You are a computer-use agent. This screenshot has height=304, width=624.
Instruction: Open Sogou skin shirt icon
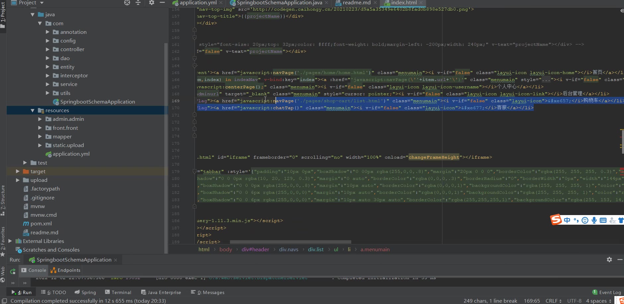click(x=621, y=220)
